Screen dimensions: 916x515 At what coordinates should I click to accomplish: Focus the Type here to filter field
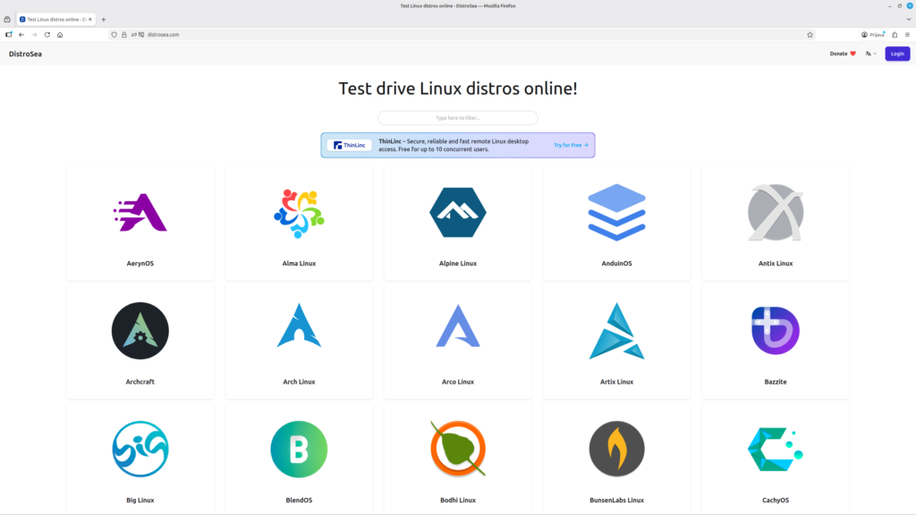458,118
